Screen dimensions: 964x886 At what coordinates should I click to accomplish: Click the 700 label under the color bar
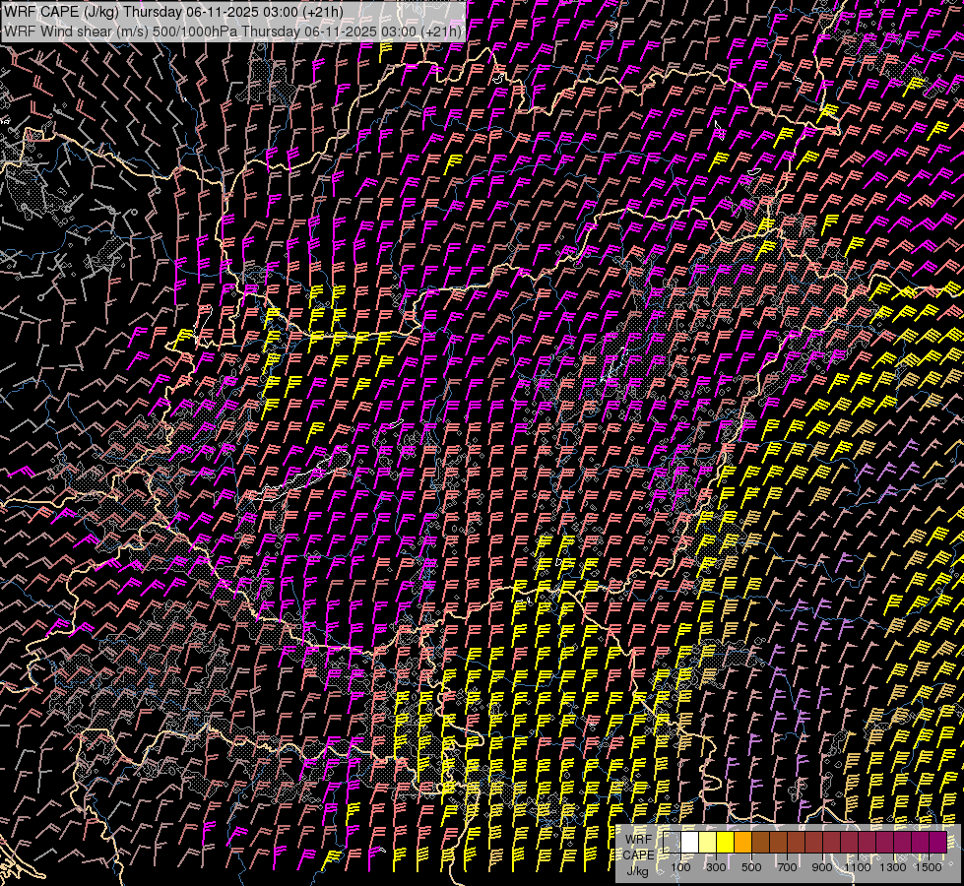pos(787,866)
